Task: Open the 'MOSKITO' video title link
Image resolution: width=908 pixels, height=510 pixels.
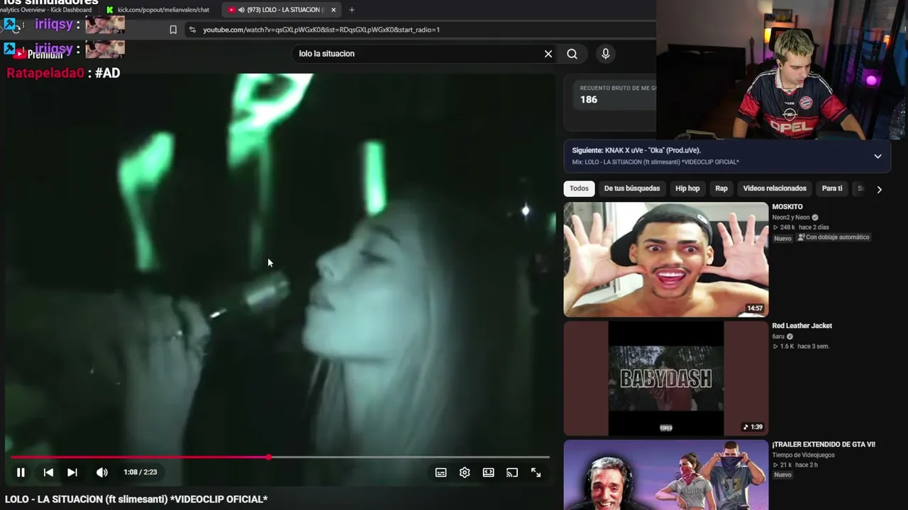Action: tap(787, 207)
